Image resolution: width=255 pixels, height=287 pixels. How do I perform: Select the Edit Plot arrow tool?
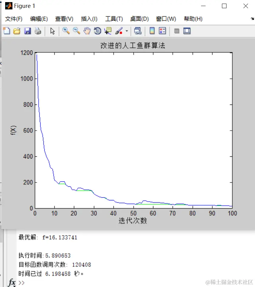tap(52, 31)
